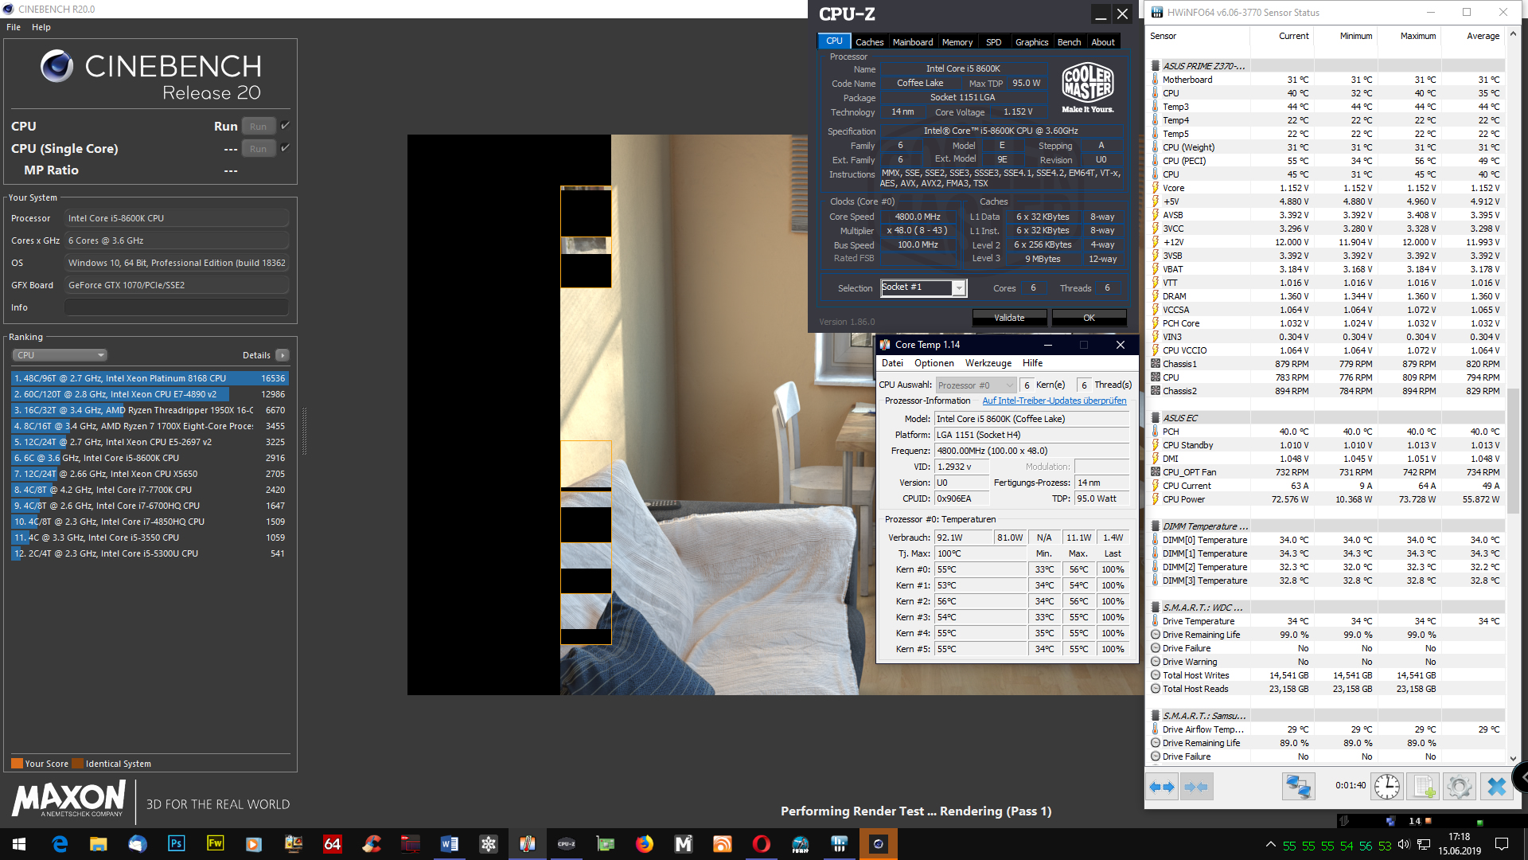The height and width of the screenshot is (860, 1528).
Task: Open HWiNFO network computers icon
Action: (1298, 787)
